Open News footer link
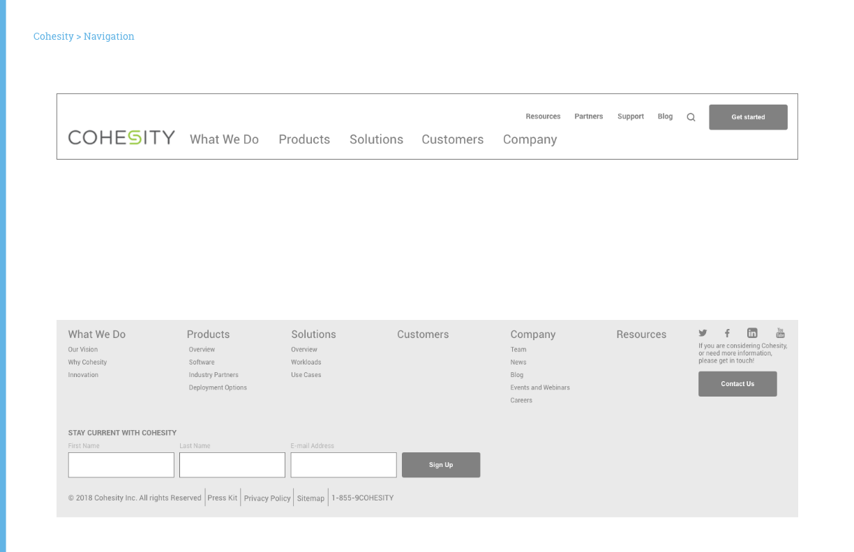 [518, 362]
